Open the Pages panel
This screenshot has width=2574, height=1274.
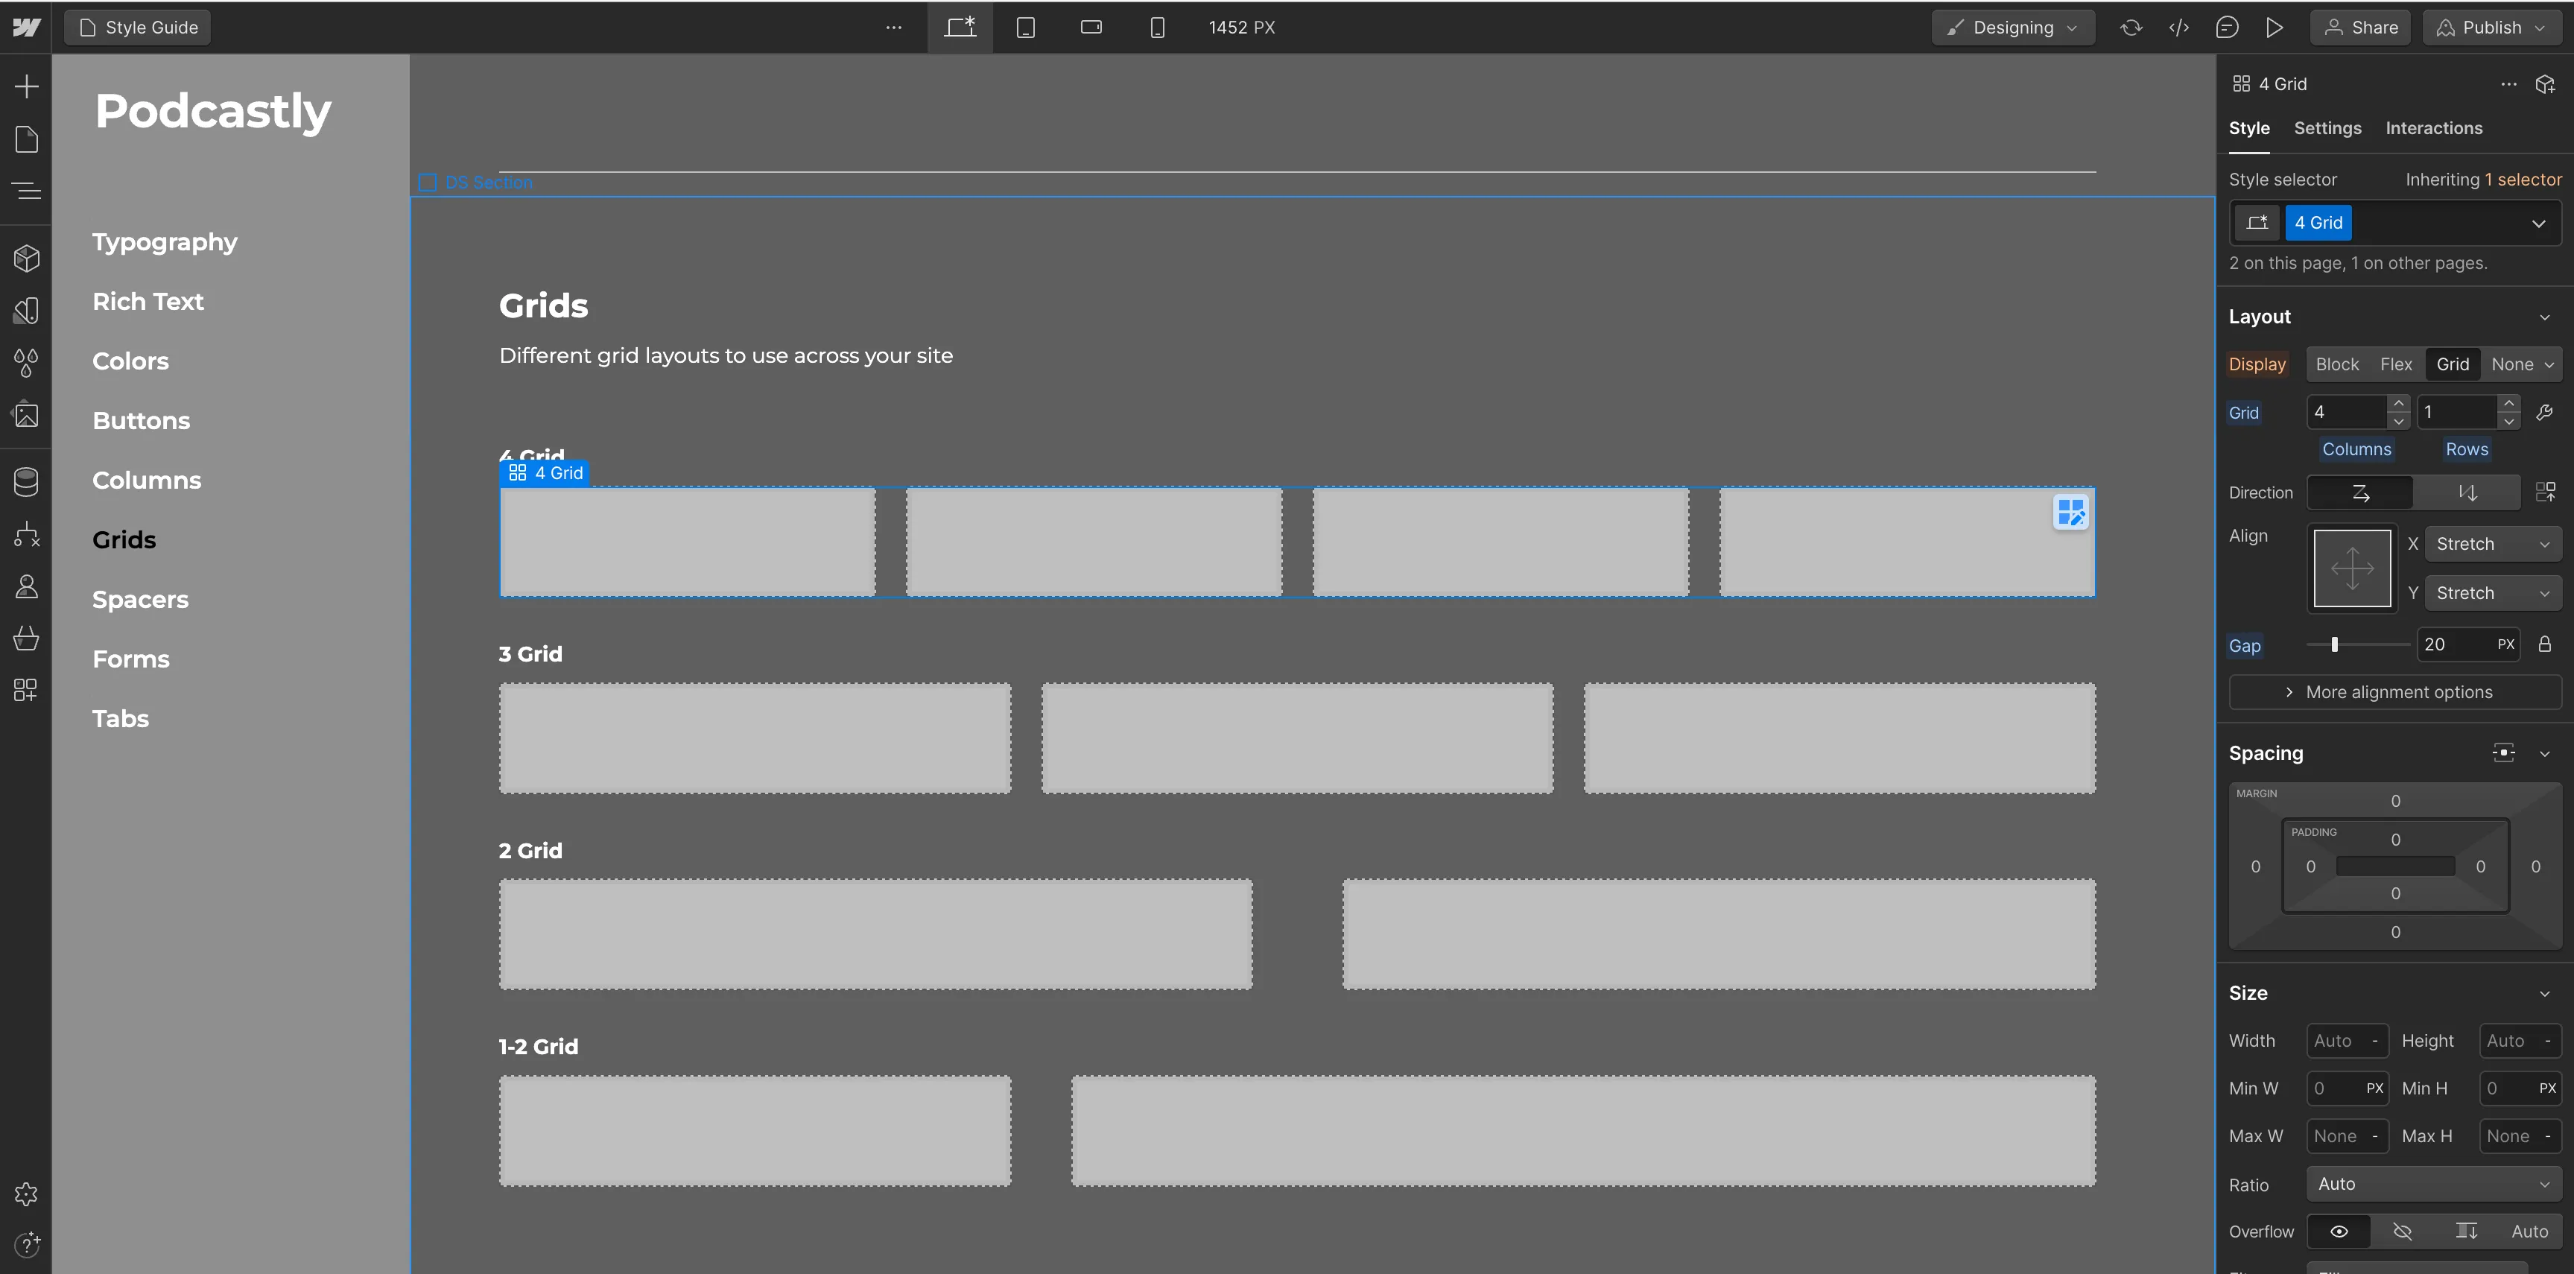tap(27, 139)
